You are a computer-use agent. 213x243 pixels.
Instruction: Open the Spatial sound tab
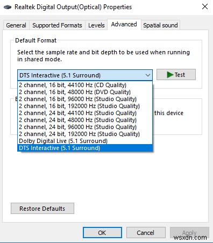pyautogui.click(x=160, y=25)
